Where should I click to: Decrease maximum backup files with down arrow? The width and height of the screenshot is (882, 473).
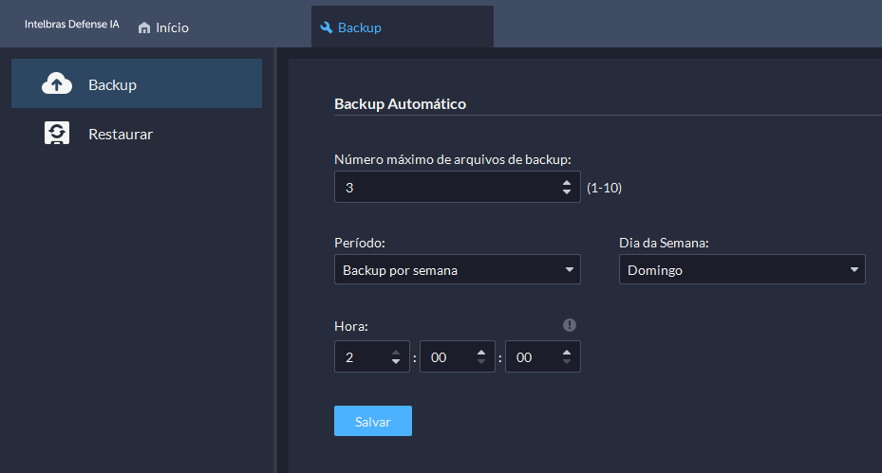coord(567,192)
